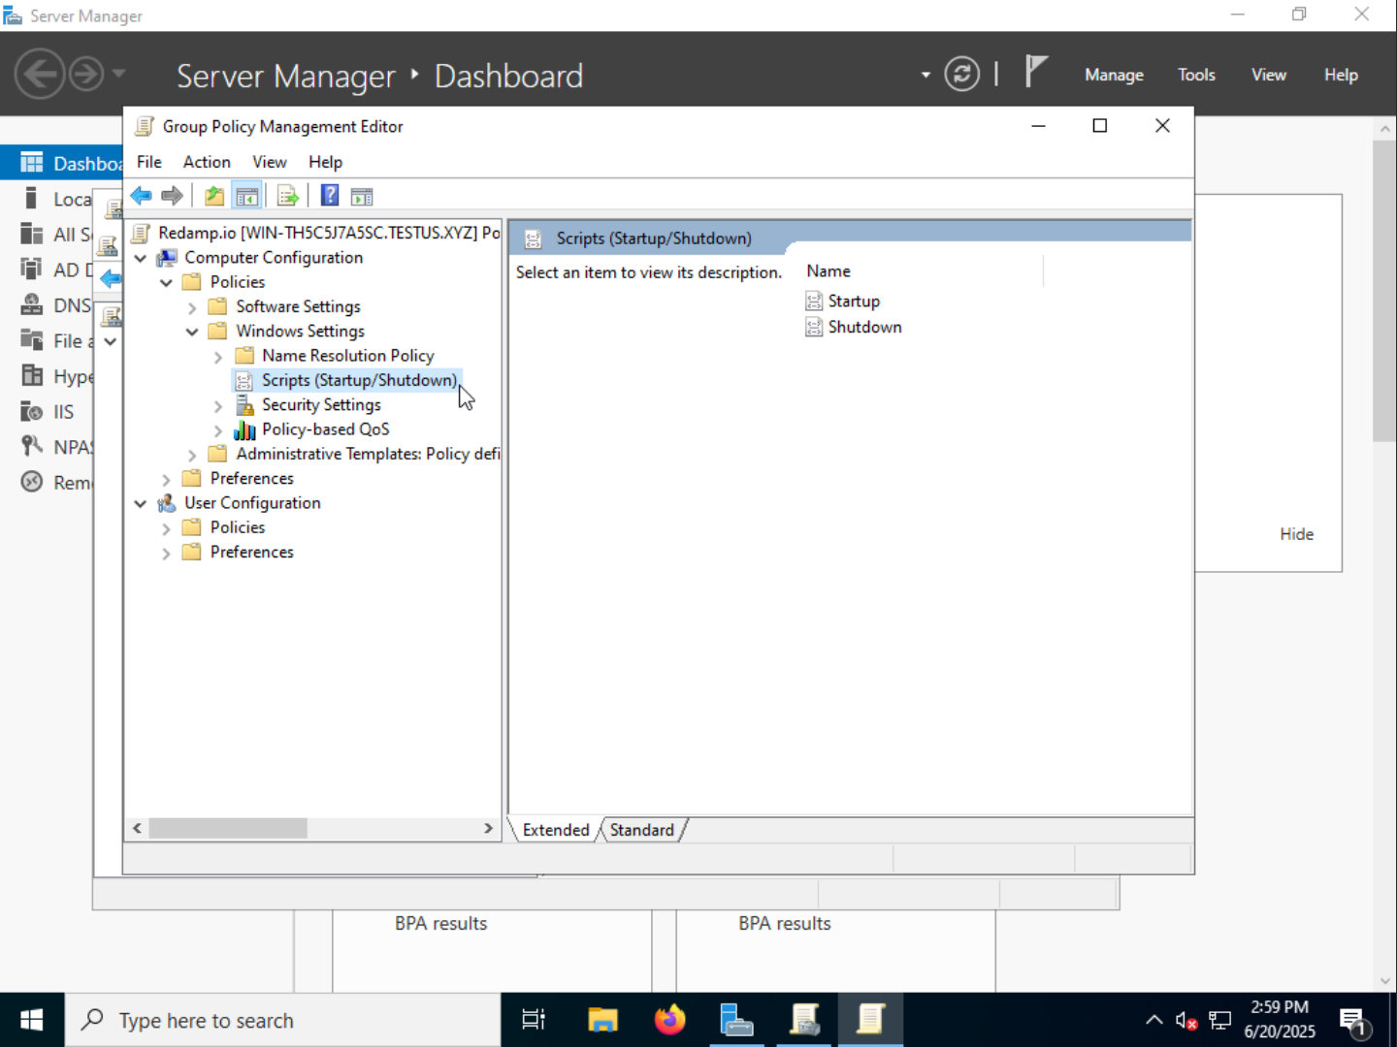The width and height of the screenshot is (1397, 1047).
Task: Open the clock and date flyout
Action: pos(1280,1020)
